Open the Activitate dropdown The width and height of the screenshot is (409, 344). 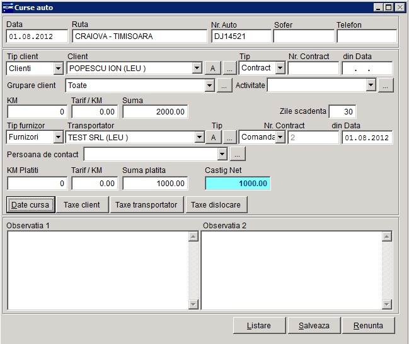371,85
